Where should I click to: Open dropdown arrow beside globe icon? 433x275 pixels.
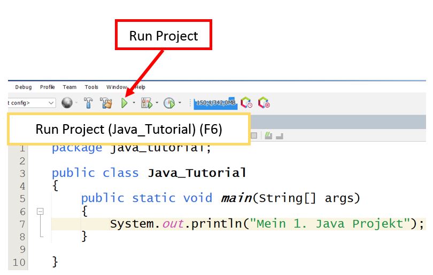click(x=76, y=103)
